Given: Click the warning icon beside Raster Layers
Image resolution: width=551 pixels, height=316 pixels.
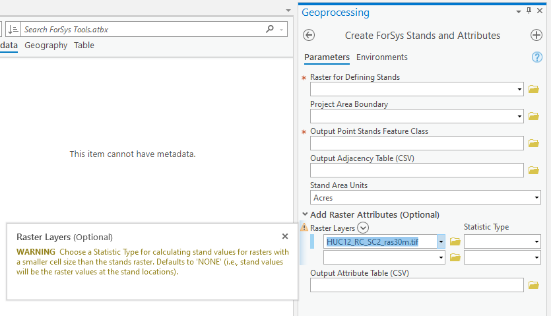Looking at the screenshot, I should pos(304,228).
